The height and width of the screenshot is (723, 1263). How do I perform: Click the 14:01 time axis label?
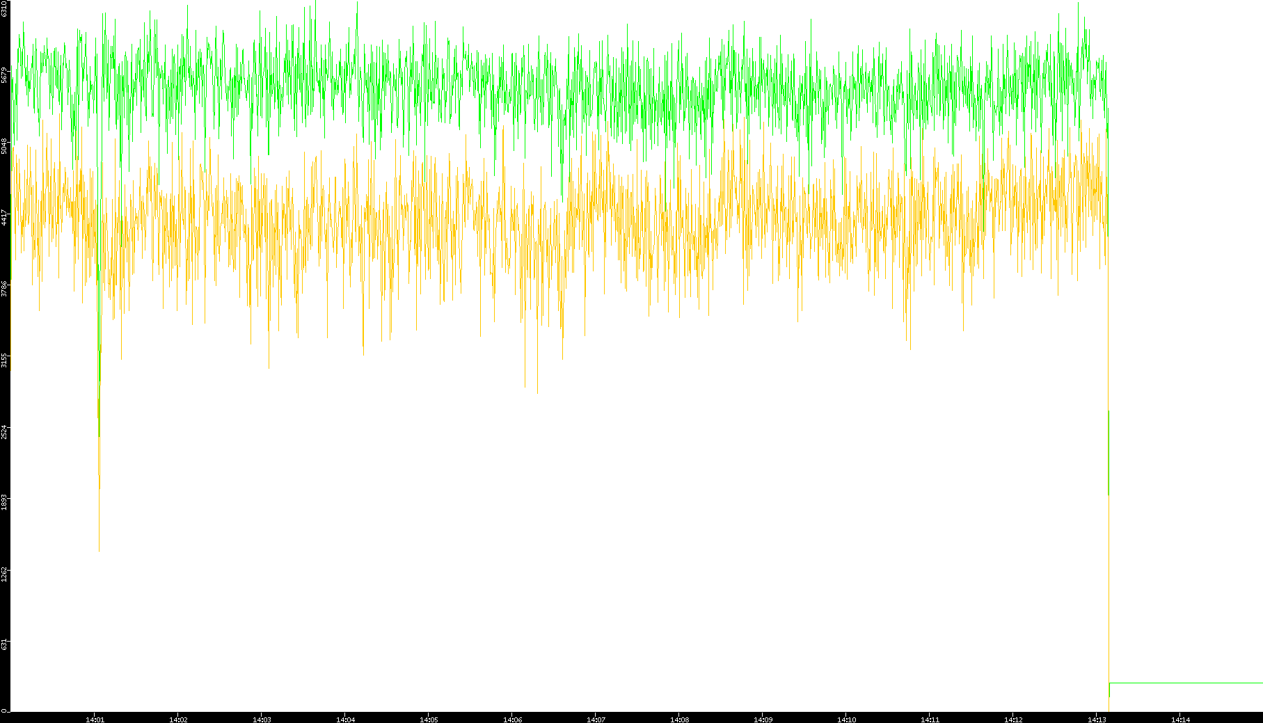95,720
